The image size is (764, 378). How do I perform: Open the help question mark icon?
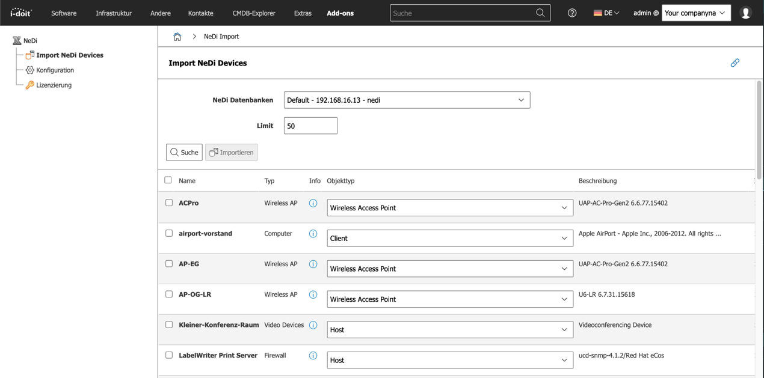(x=572, y=13)
